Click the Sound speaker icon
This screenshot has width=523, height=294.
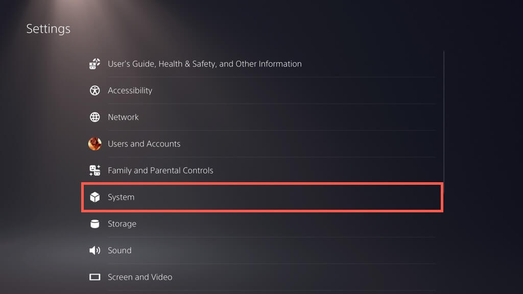pos(95,251)
